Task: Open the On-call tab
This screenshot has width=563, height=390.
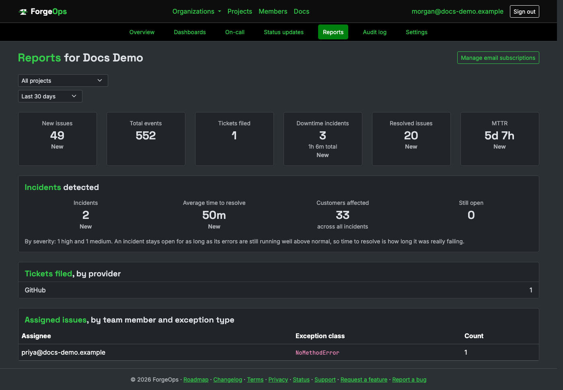Action: 235,32
